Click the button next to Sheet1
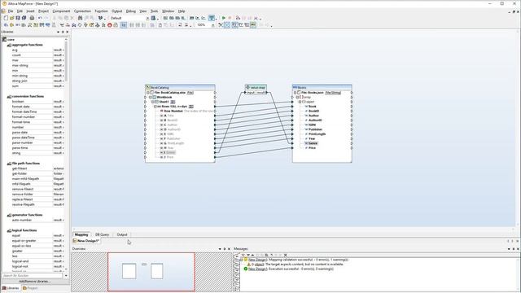The width and height of the screenshot is (521, 293). pyautogui.click(x=173, y=102)
